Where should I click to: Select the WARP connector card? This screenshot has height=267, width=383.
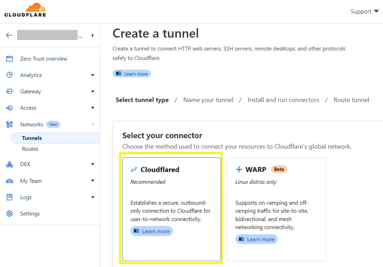(x=276, y=209)
